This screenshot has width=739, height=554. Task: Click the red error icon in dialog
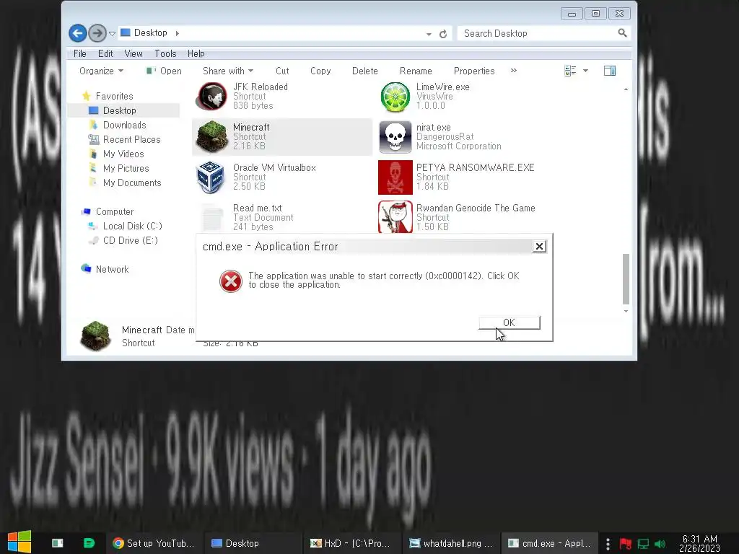point(230,281)
